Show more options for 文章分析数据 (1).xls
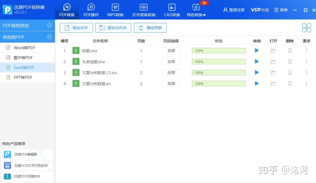This screenshot has width=316, height=183. (x=306, y=72)
